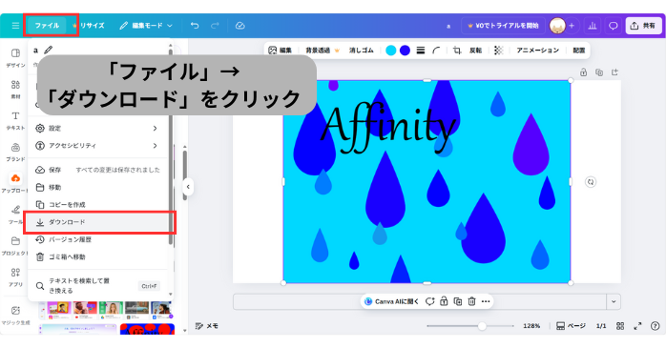Edit the design title pencil icon
Screen dimensions: 666x348
point(49,51)
